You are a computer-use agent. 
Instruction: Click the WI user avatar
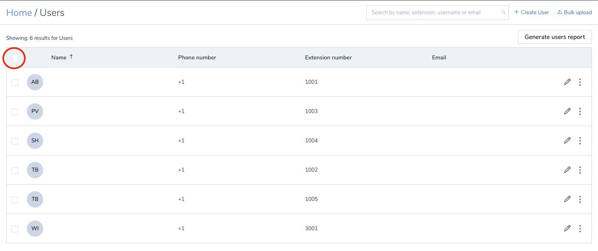click(x=35, y=229)
